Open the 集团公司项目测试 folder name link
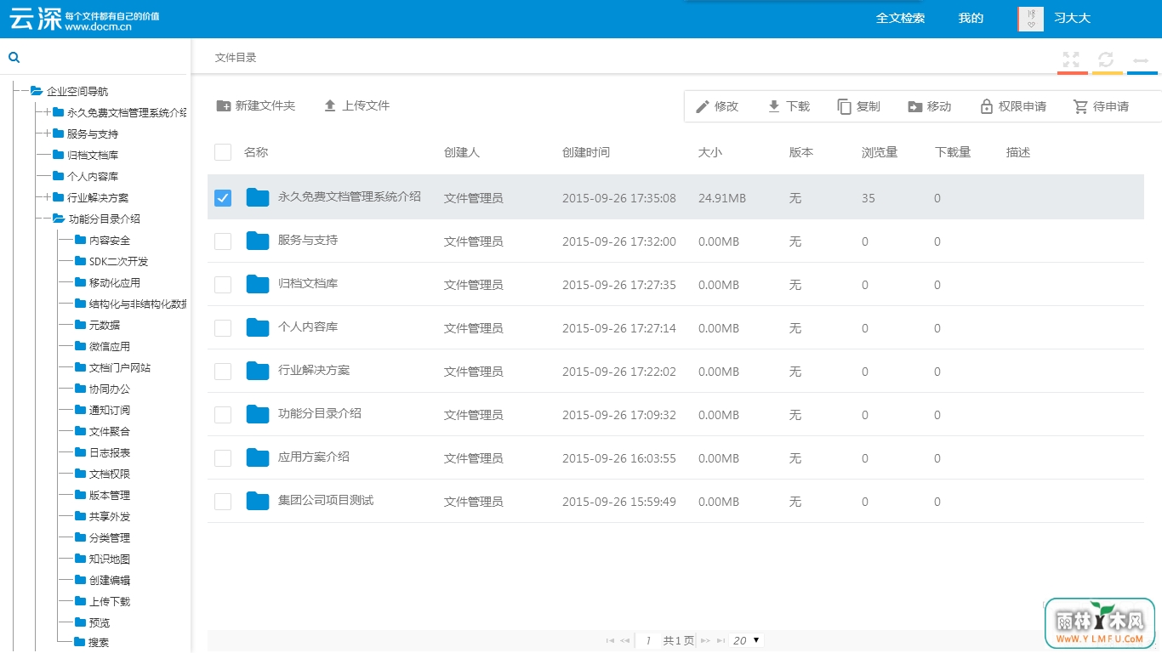 point(326,501)
